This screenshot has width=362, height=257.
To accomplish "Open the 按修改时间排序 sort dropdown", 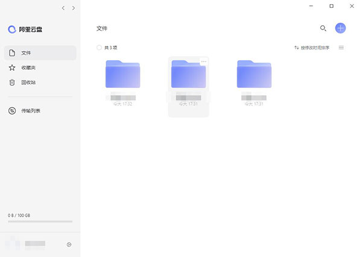I will (x=311, y=48).
